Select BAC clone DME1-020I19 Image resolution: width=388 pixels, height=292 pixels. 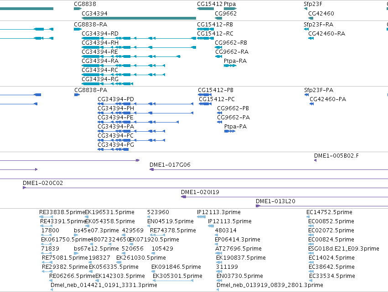point(200,192)
